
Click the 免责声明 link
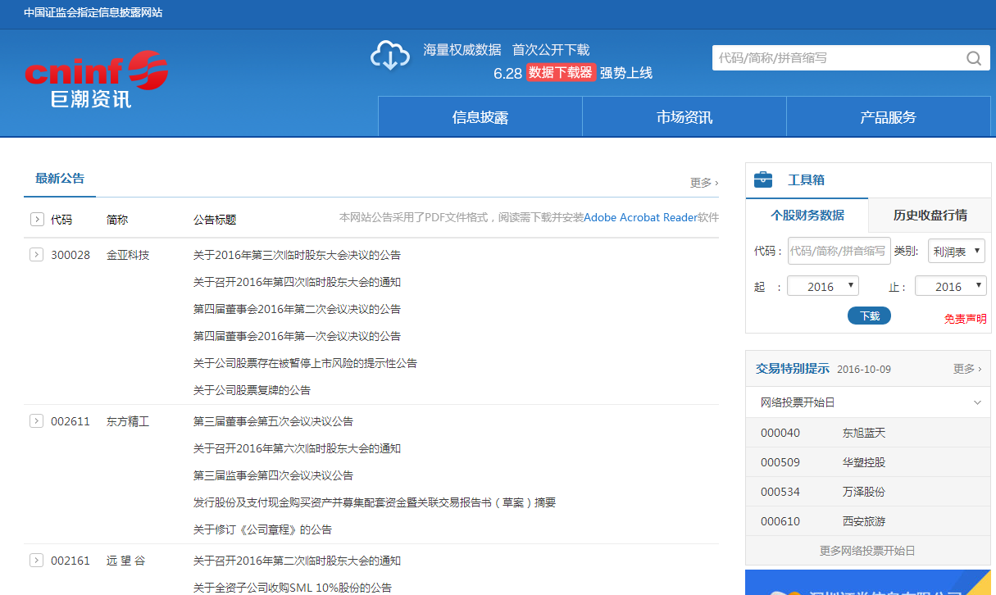point(965,319)
